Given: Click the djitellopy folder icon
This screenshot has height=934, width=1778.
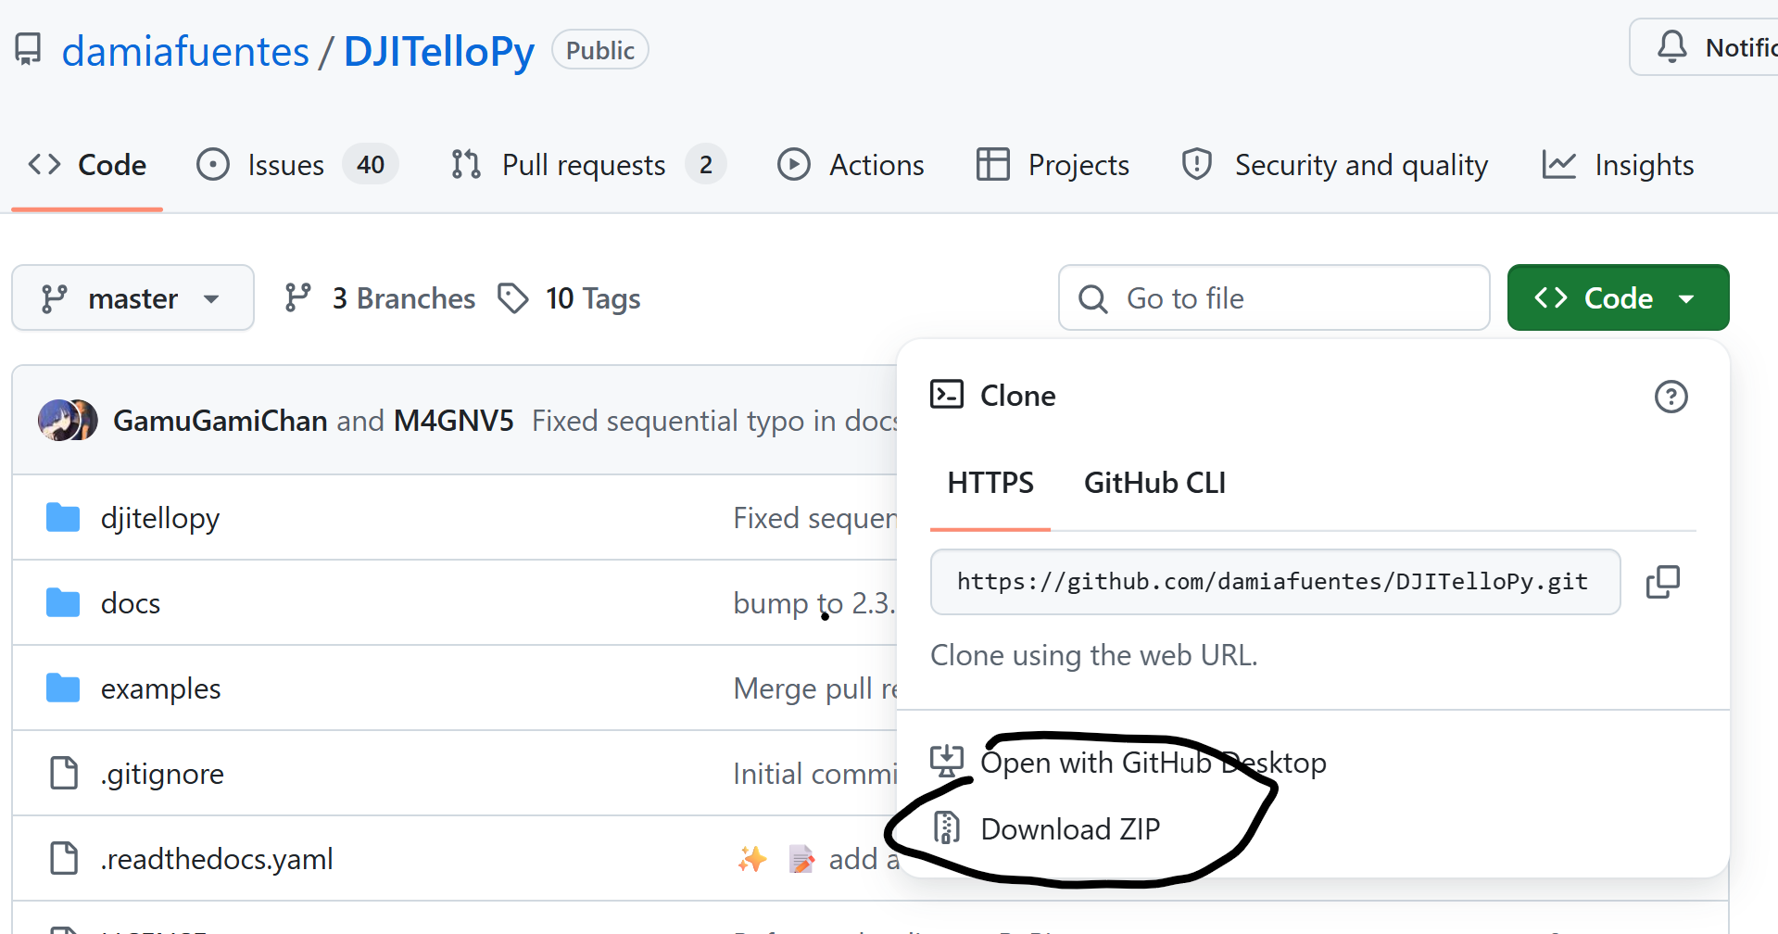Looking at the screenshot, I should pos(63,517).
